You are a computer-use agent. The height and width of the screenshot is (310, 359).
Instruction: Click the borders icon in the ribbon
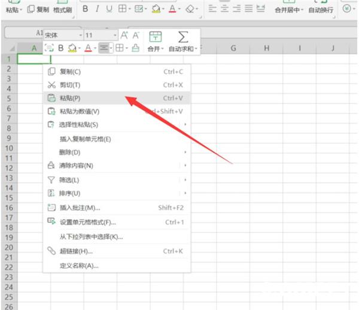(122, 9)
